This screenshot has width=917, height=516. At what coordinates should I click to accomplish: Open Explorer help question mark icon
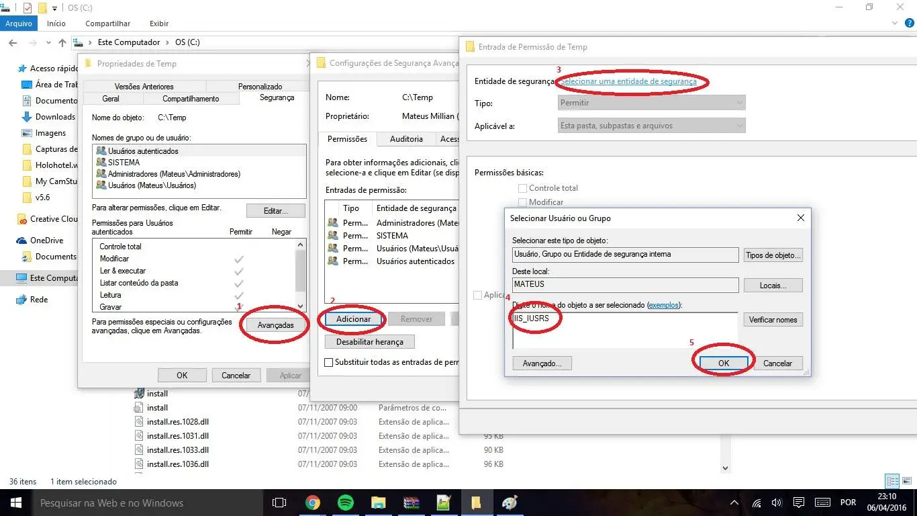tap(910, 23)
